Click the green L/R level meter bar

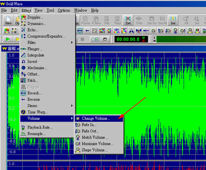180,39
